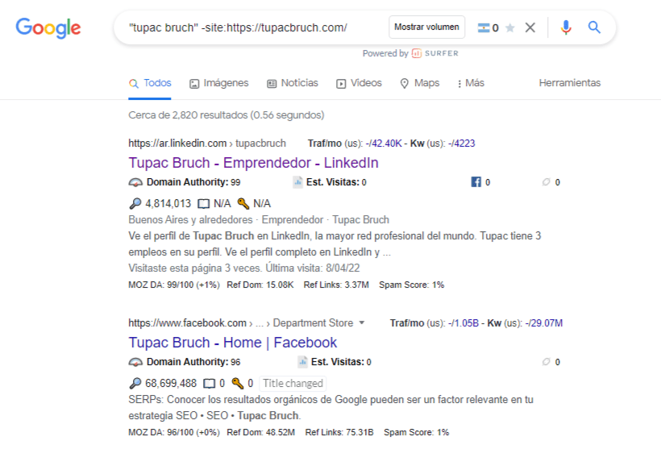Click the Domain Authority gauge icon for Facebook

tap(135, 362)
